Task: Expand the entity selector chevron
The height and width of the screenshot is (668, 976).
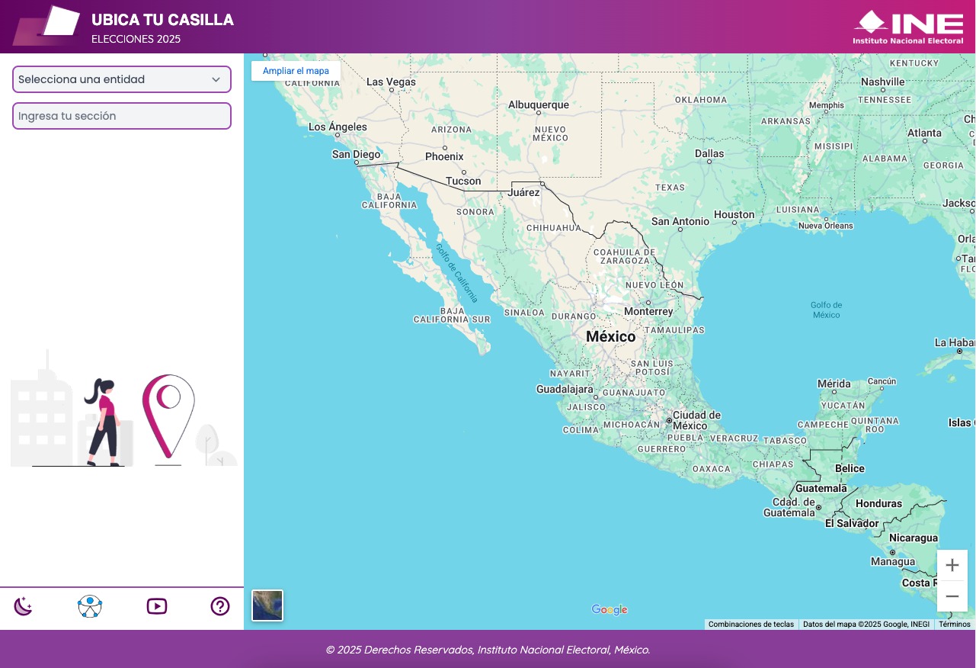Action: tap(218, 79)
